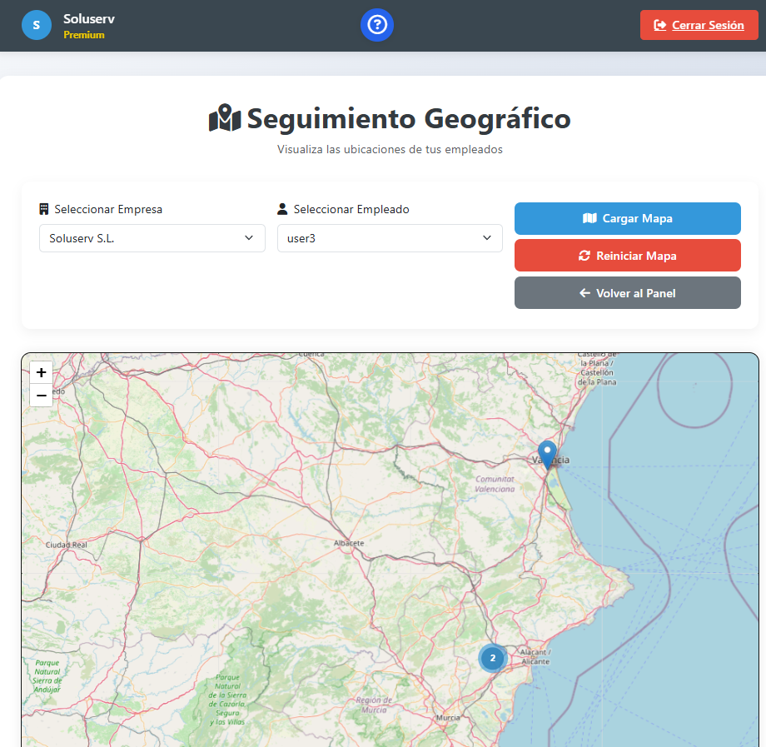Go back using Volver al Panel

pos(627,293)
